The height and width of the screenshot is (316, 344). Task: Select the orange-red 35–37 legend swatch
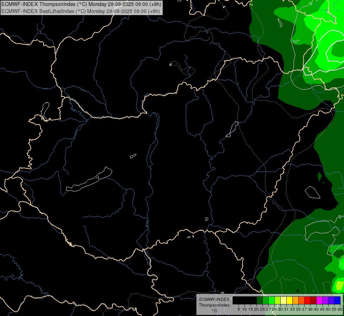(x=301, y=300)
